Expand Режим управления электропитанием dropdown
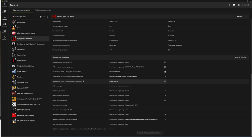Image resolution: width=252 pixels, height=137 pixels. (165, 119)
